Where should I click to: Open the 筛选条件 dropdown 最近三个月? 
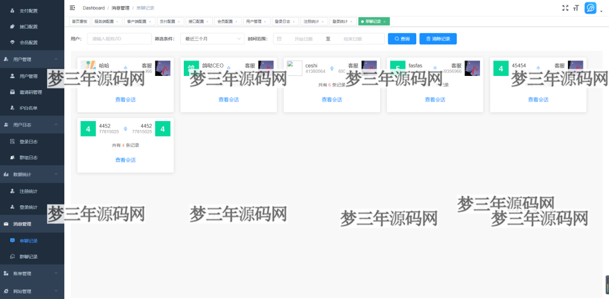(212, 39)
